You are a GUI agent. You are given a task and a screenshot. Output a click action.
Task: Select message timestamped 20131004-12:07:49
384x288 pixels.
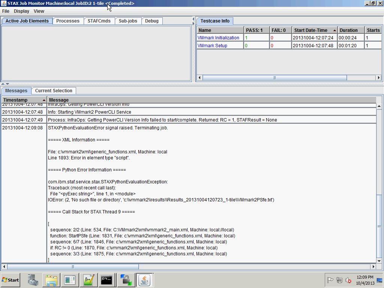coord(189,120)
